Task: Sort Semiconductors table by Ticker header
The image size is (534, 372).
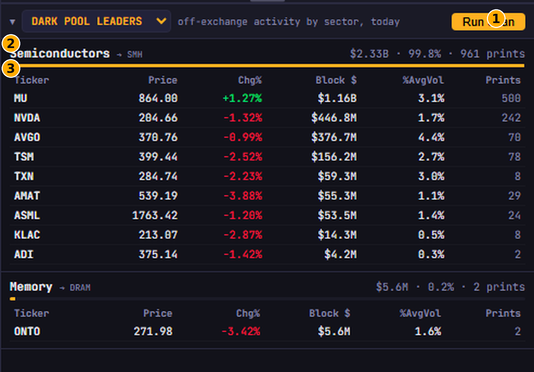Action: [x=32, y=80]
